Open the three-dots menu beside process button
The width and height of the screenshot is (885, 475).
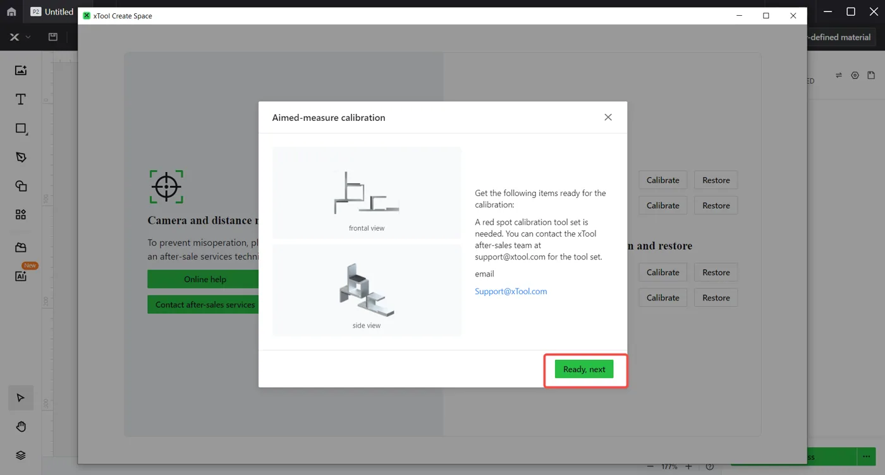(866, 456)
